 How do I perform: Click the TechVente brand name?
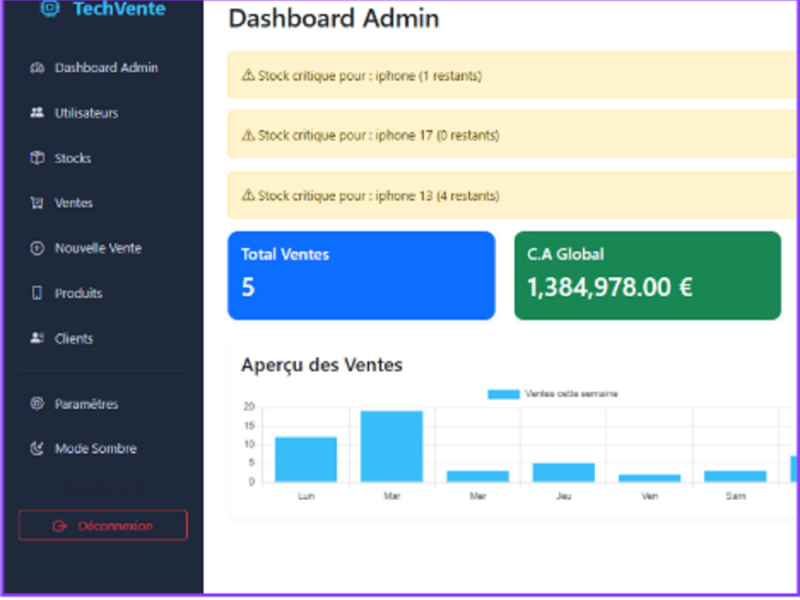119,8
